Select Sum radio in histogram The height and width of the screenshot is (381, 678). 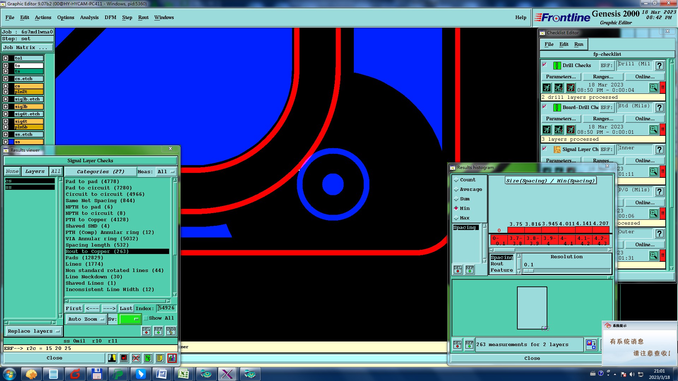coord(456,199)
